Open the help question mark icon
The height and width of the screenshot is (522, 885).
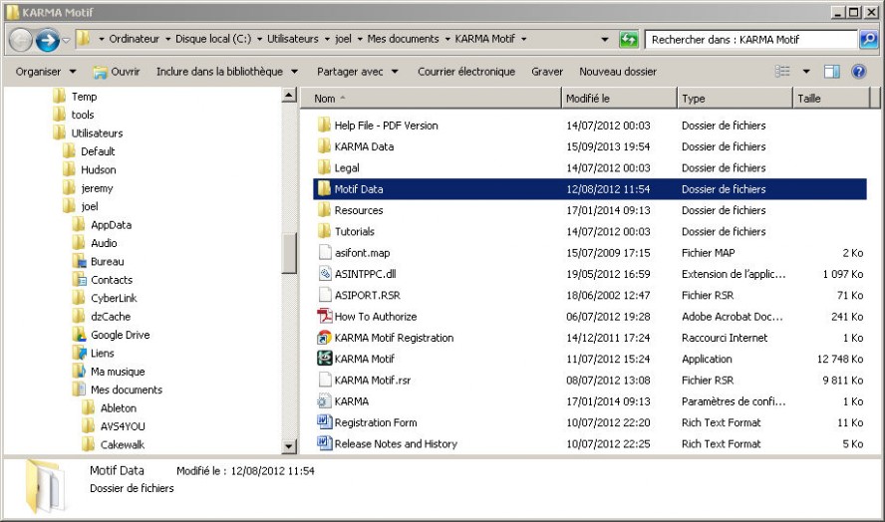858,72
